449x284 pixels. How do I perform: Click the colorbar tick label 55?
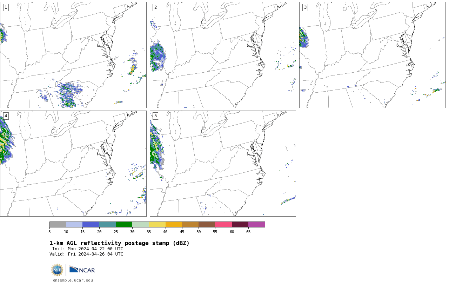(215, 232)
